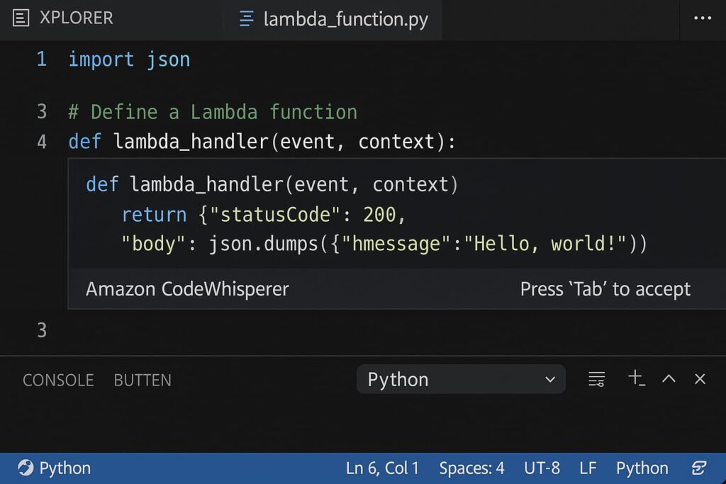Image resolution: width=726 pixels, height=484 pixels.
Task: Open the CONSOLE panel tab
Action: point(58,381)
